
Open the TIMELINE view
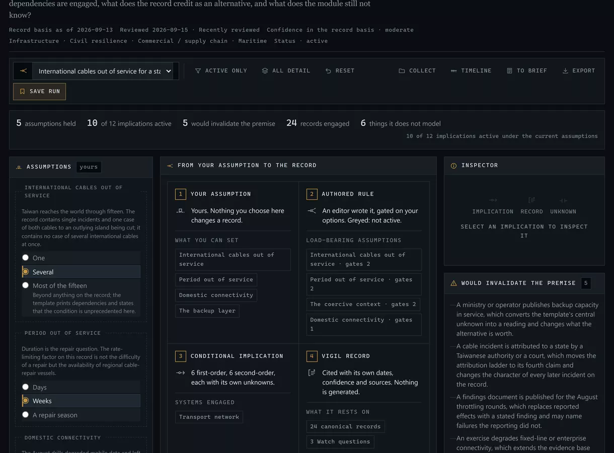click(x=471, y=71)
